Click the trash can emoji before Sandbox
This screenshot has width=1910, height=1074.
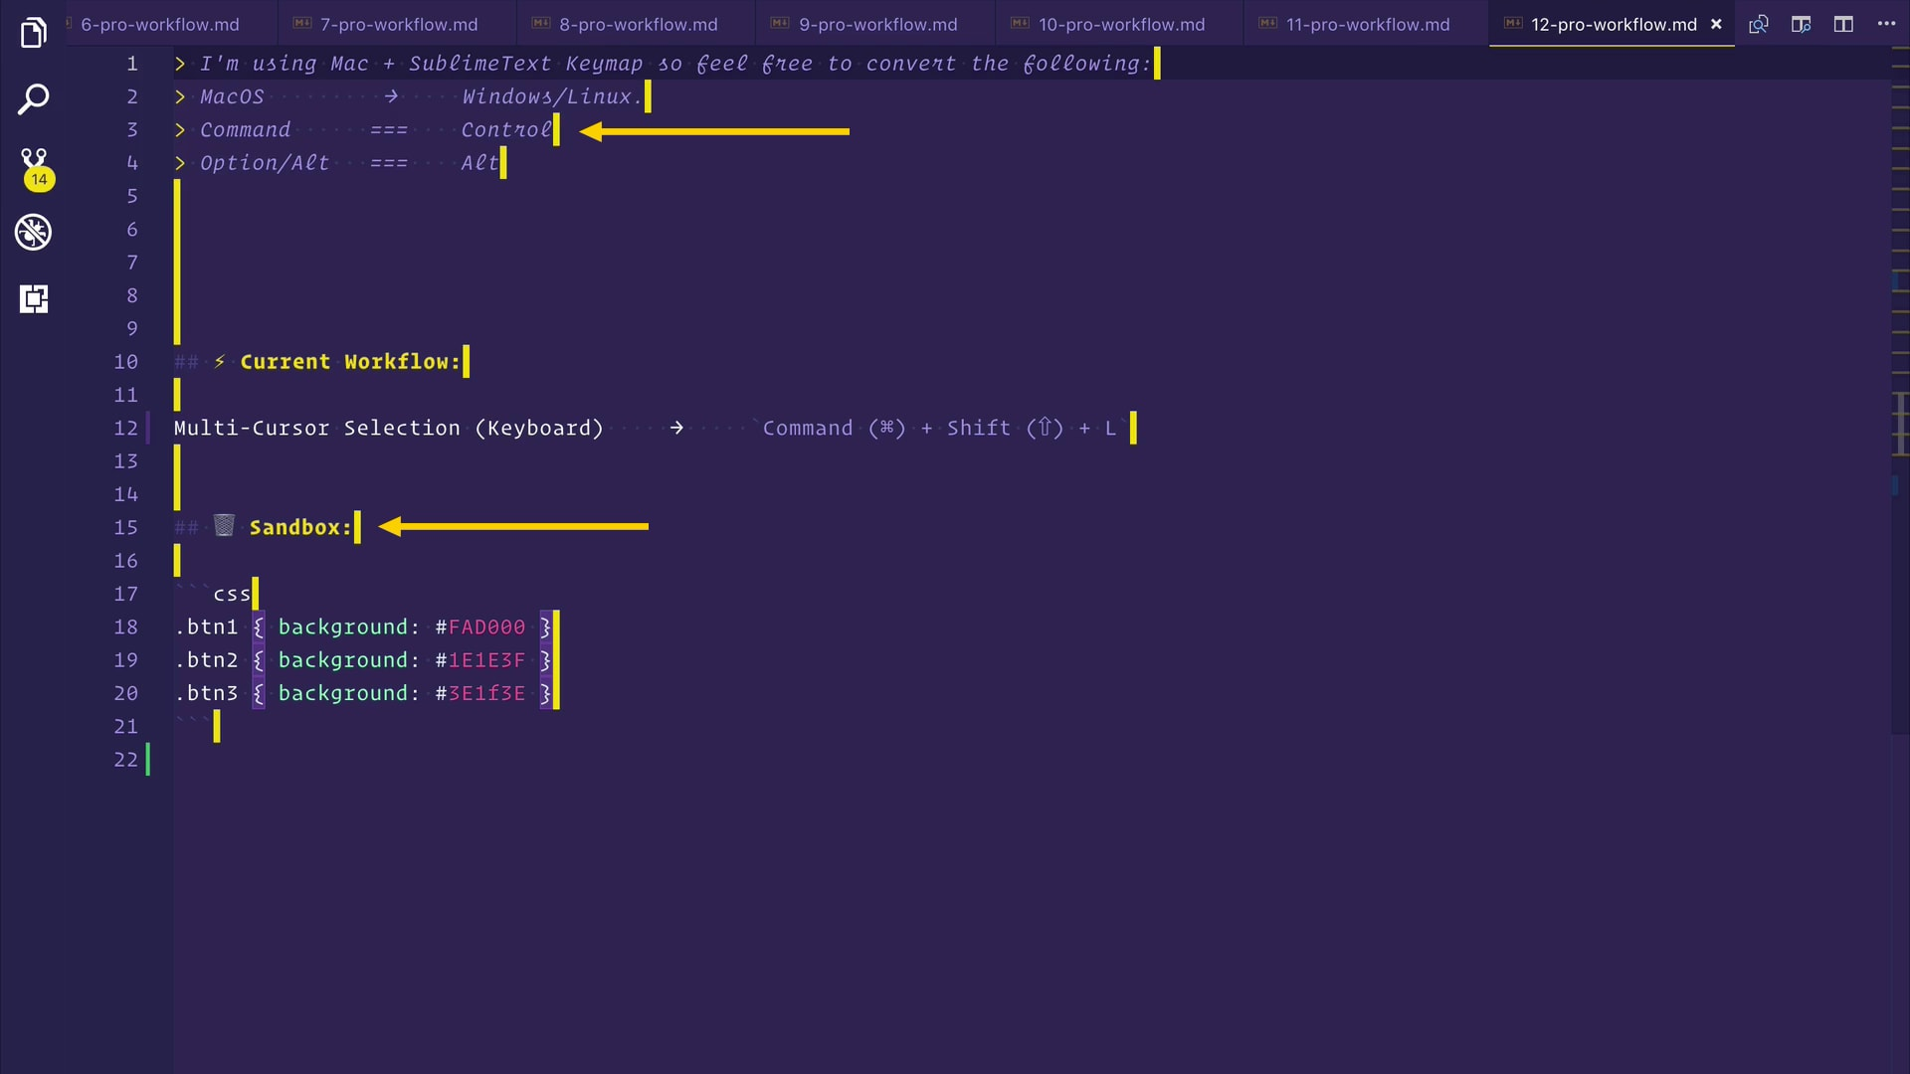(x=225, y=526)
